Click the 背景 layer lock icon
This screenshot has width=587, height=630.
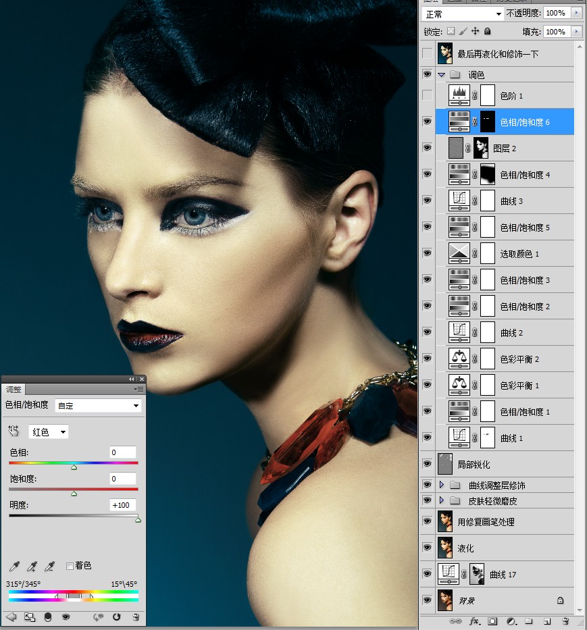point(560,600)
